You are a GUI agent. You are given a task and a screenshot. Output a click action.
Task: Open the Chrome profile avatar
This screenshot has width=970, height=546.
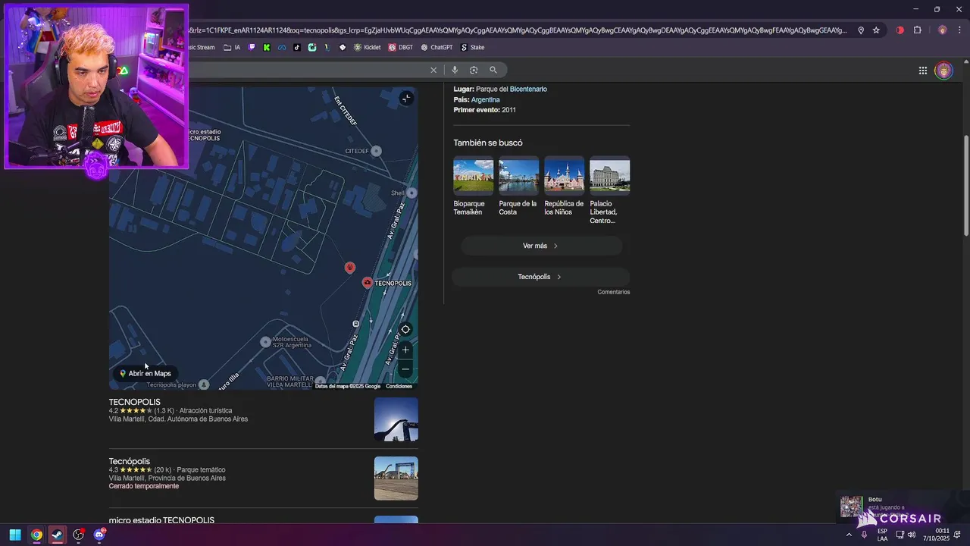942,30
